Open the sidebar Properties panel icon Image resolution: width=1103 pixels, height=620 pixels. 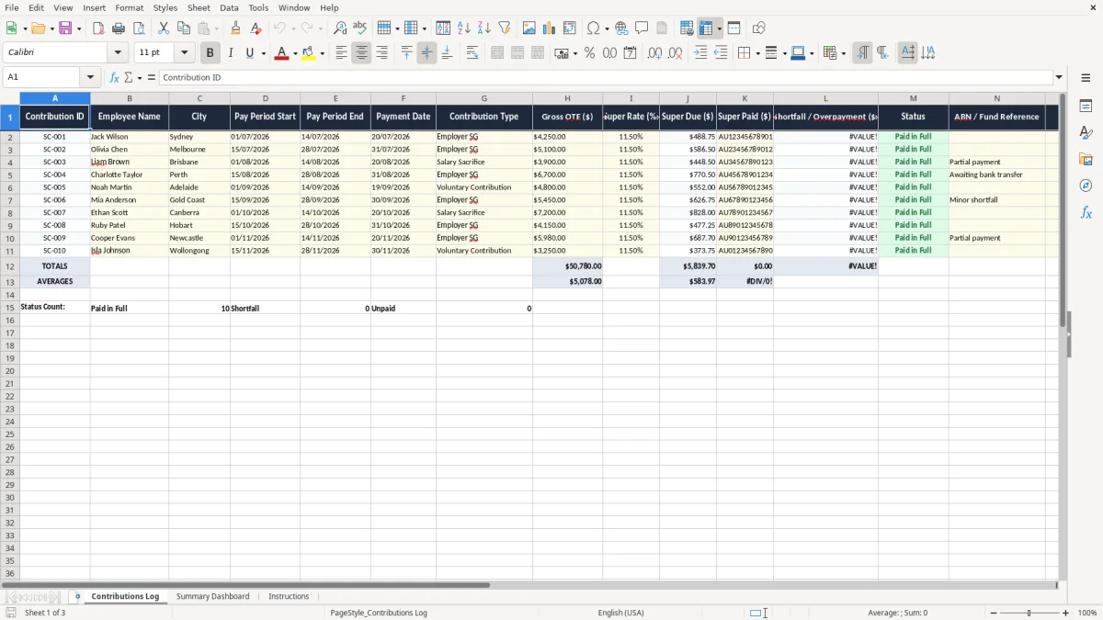click(x=1086, y=106)
